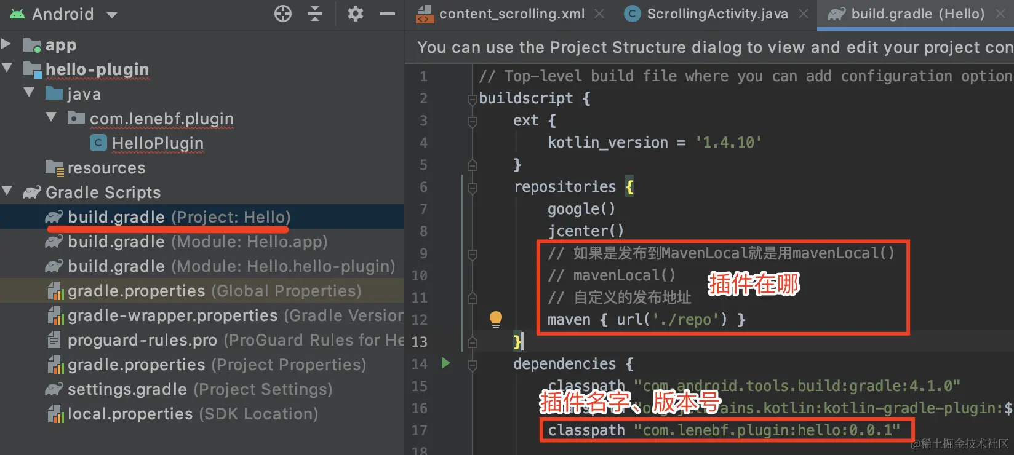
Task: Run dependencies block via gutter arrow
Action: tap(446, 363)
